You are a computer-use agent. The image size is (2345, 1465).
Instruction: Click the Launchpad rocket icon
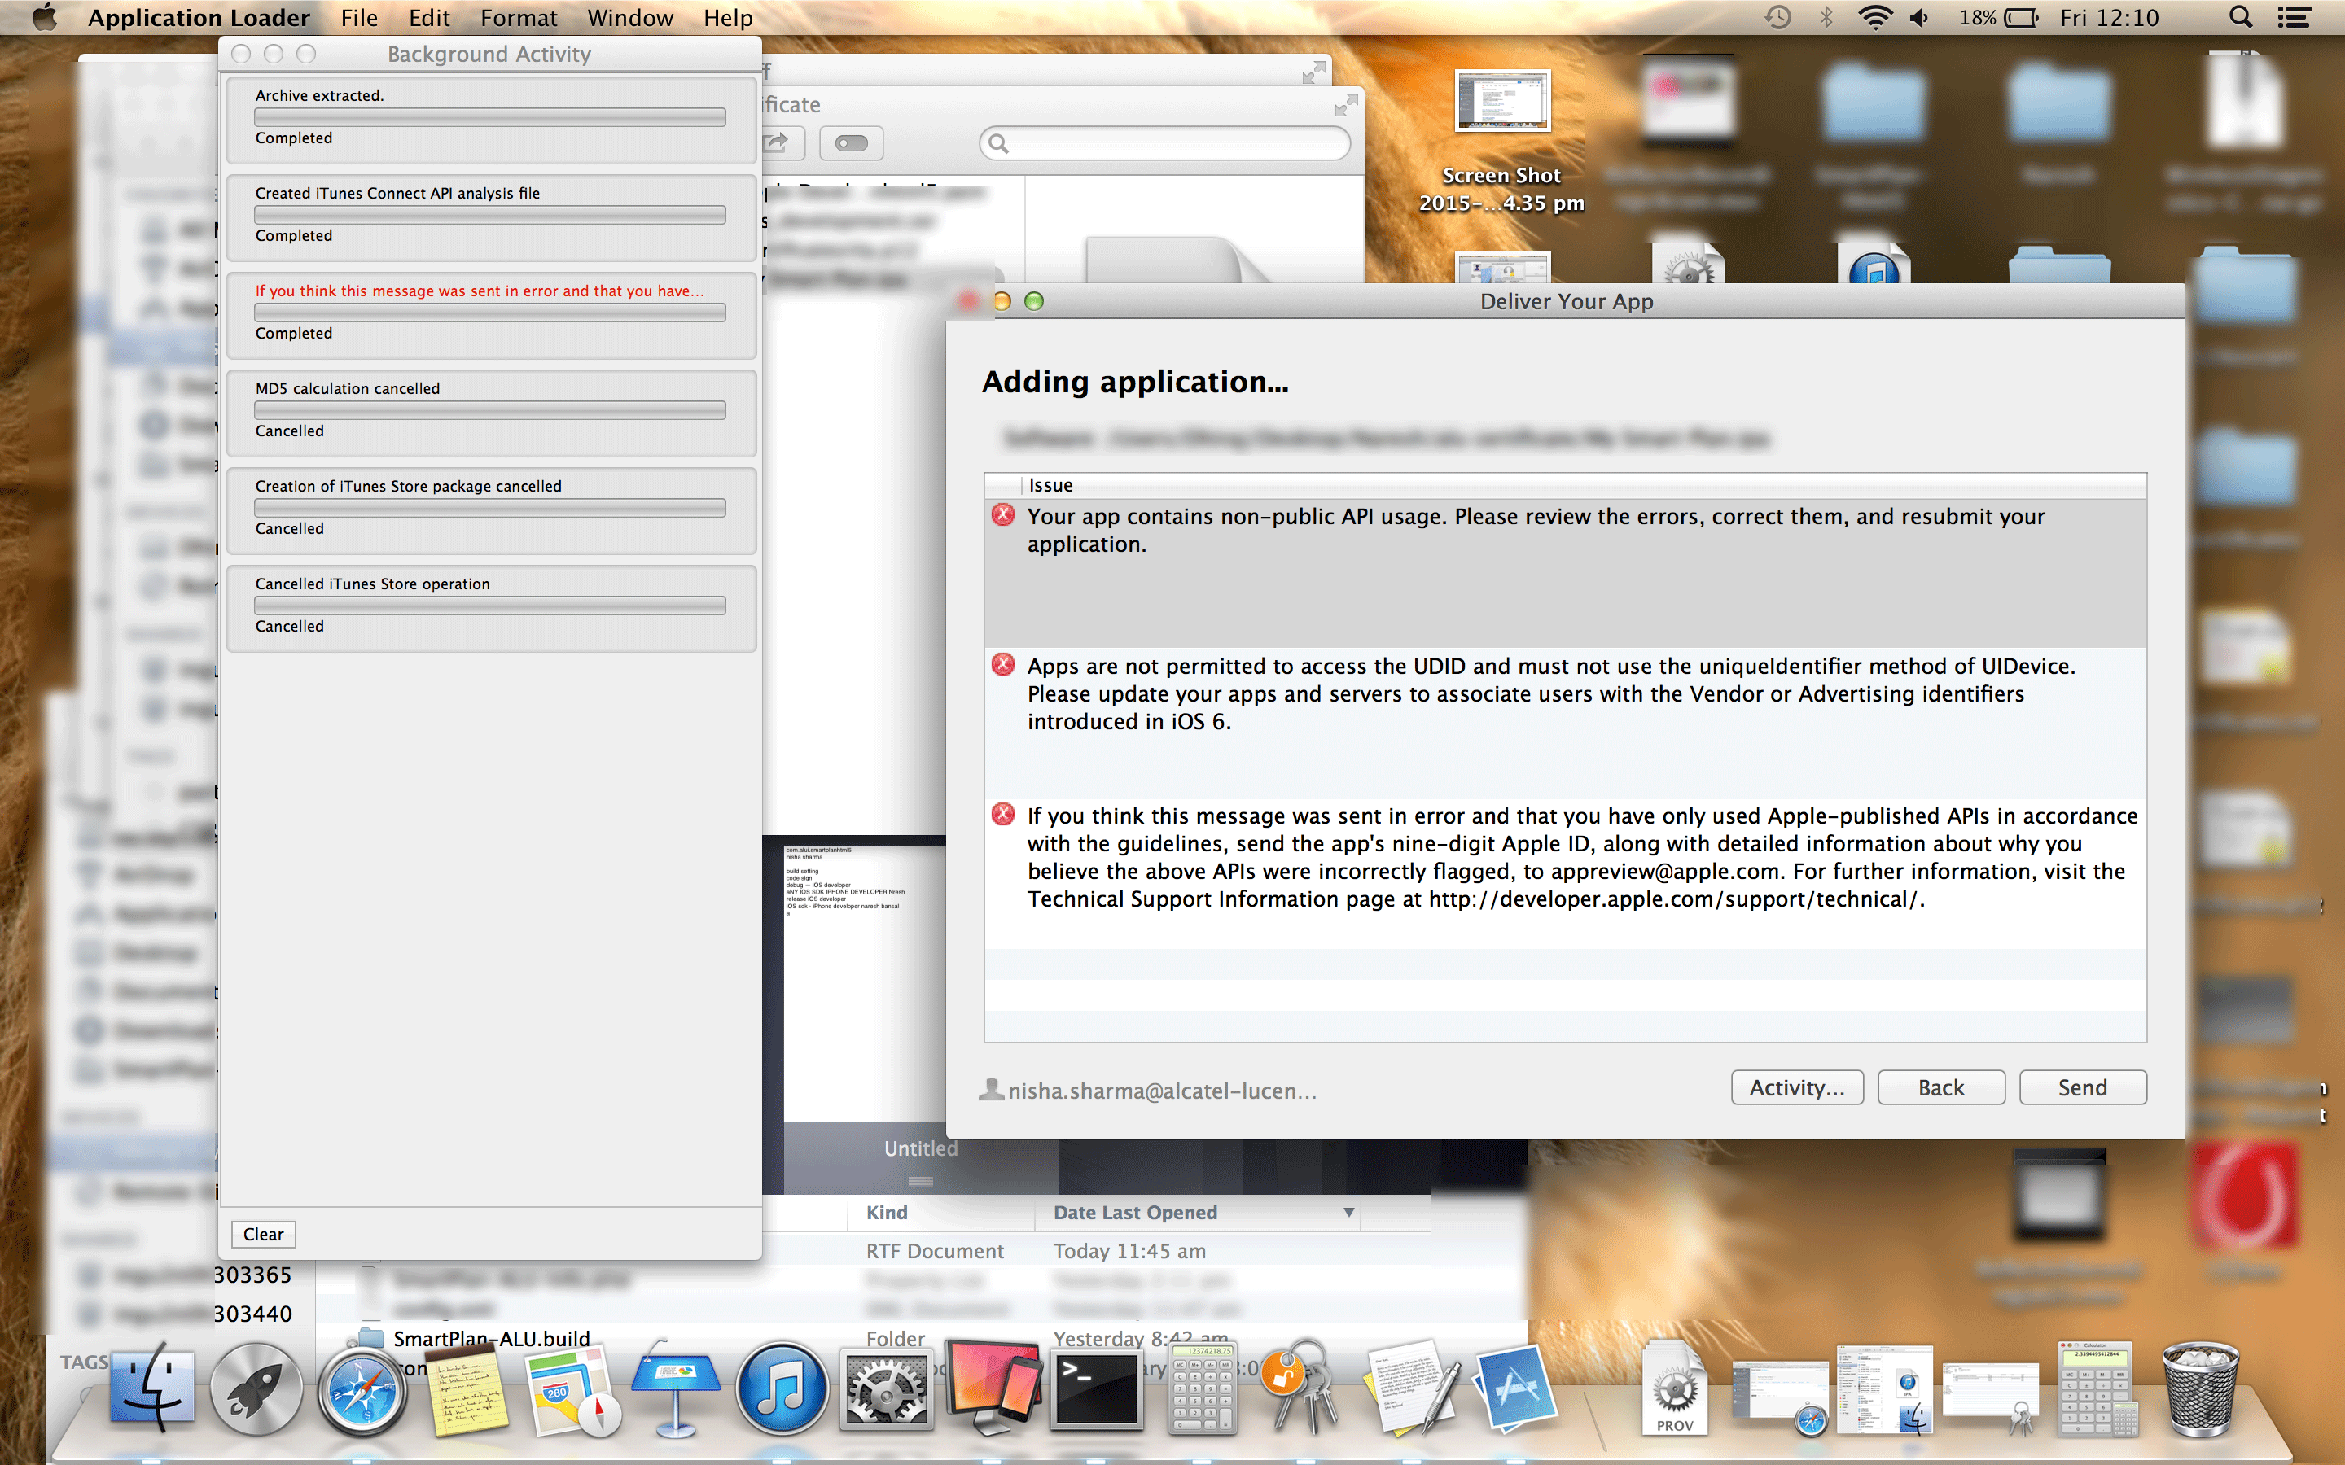[x=256, y=1392]
